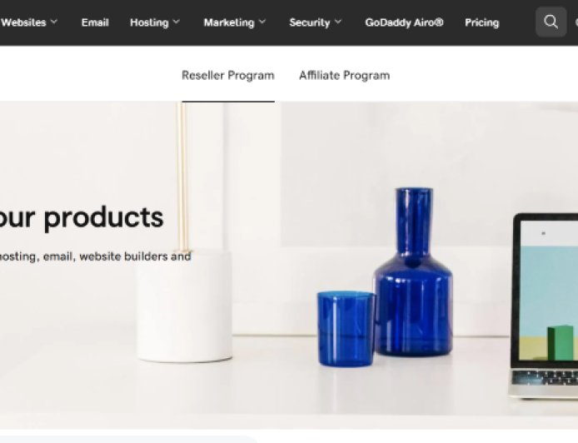Click the laptop shown in hero banner

(543, 305)
